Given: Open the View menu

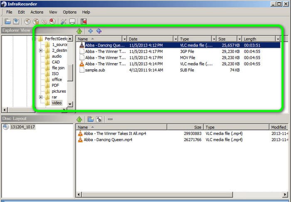Looking at the screenshot, I should [x=53, y=12].
